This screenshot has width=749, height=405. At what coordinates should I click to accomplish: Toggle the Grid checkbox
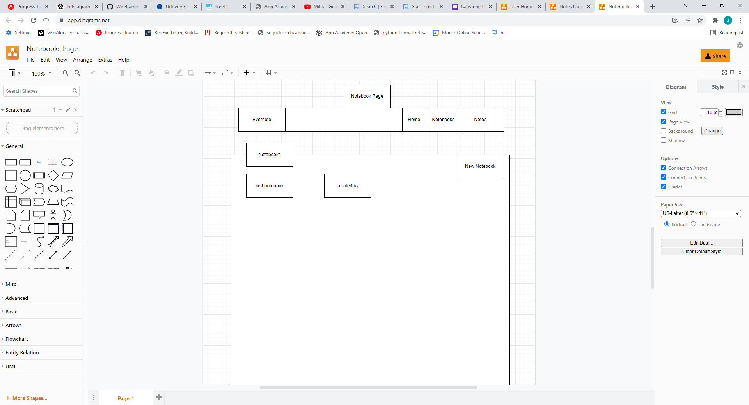(664, 112)
